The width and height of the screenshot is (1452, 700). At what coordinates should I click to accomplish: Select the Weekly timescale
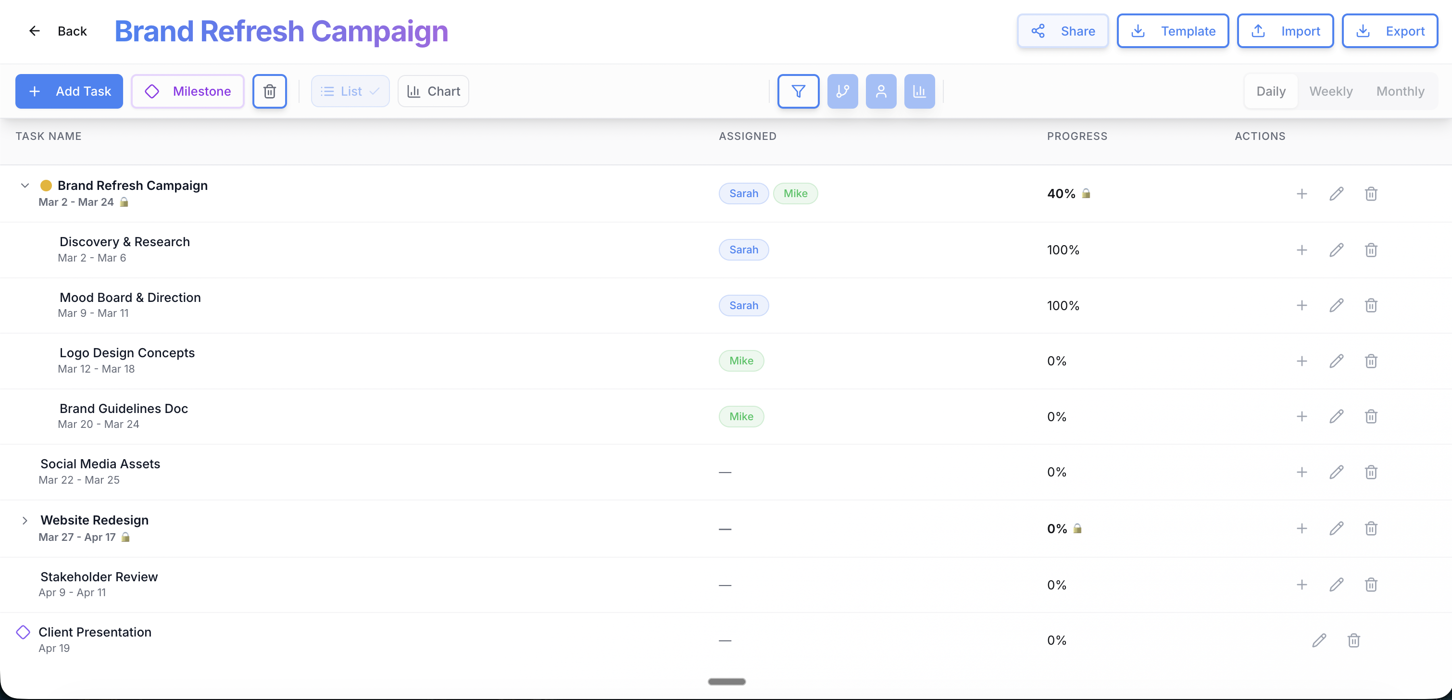click(x=1330, y=91)
